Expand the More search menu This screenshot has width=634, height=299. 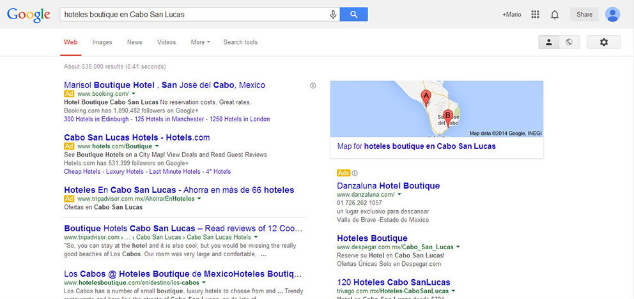tap(200, 42)
